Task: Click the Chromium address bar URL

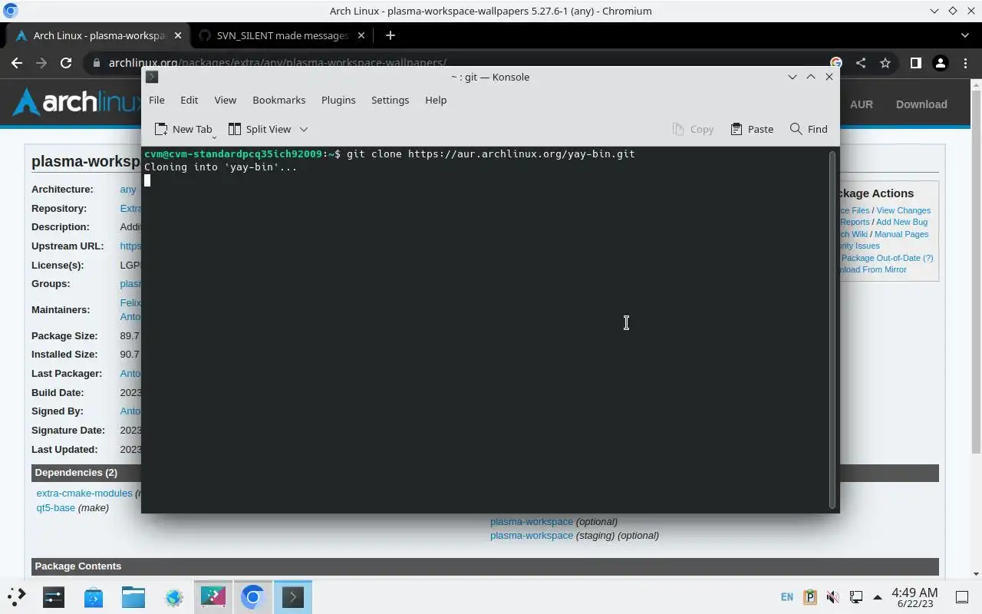Action: (x=277, y=63)
